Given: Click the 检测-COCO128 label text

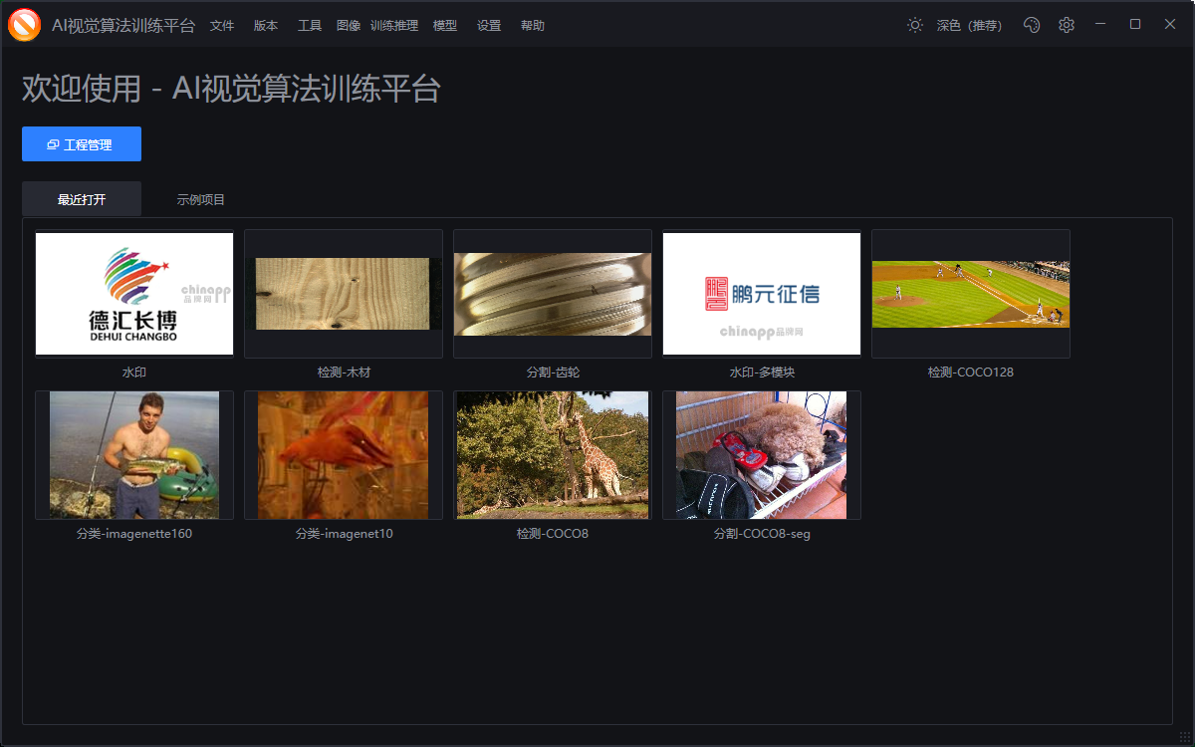Looking at the screenshot, I should (x=971, y=373).
